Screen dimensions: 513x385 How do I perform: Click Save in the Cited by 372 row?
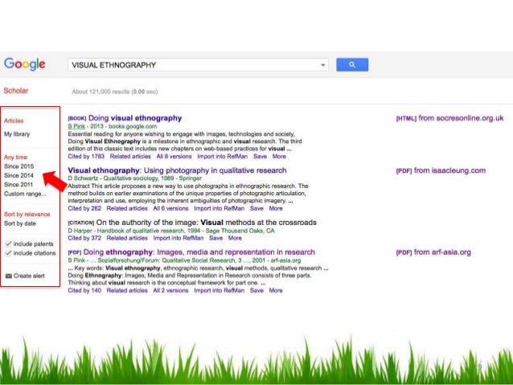click(x=216, y=238)
